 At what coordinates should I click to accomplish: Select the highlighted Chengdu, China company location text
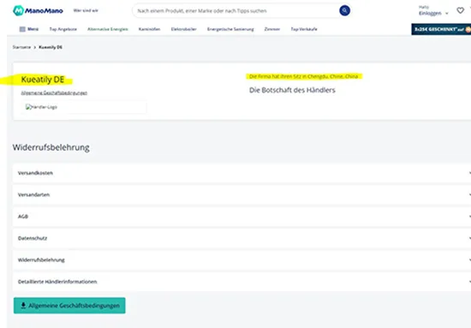303,76
